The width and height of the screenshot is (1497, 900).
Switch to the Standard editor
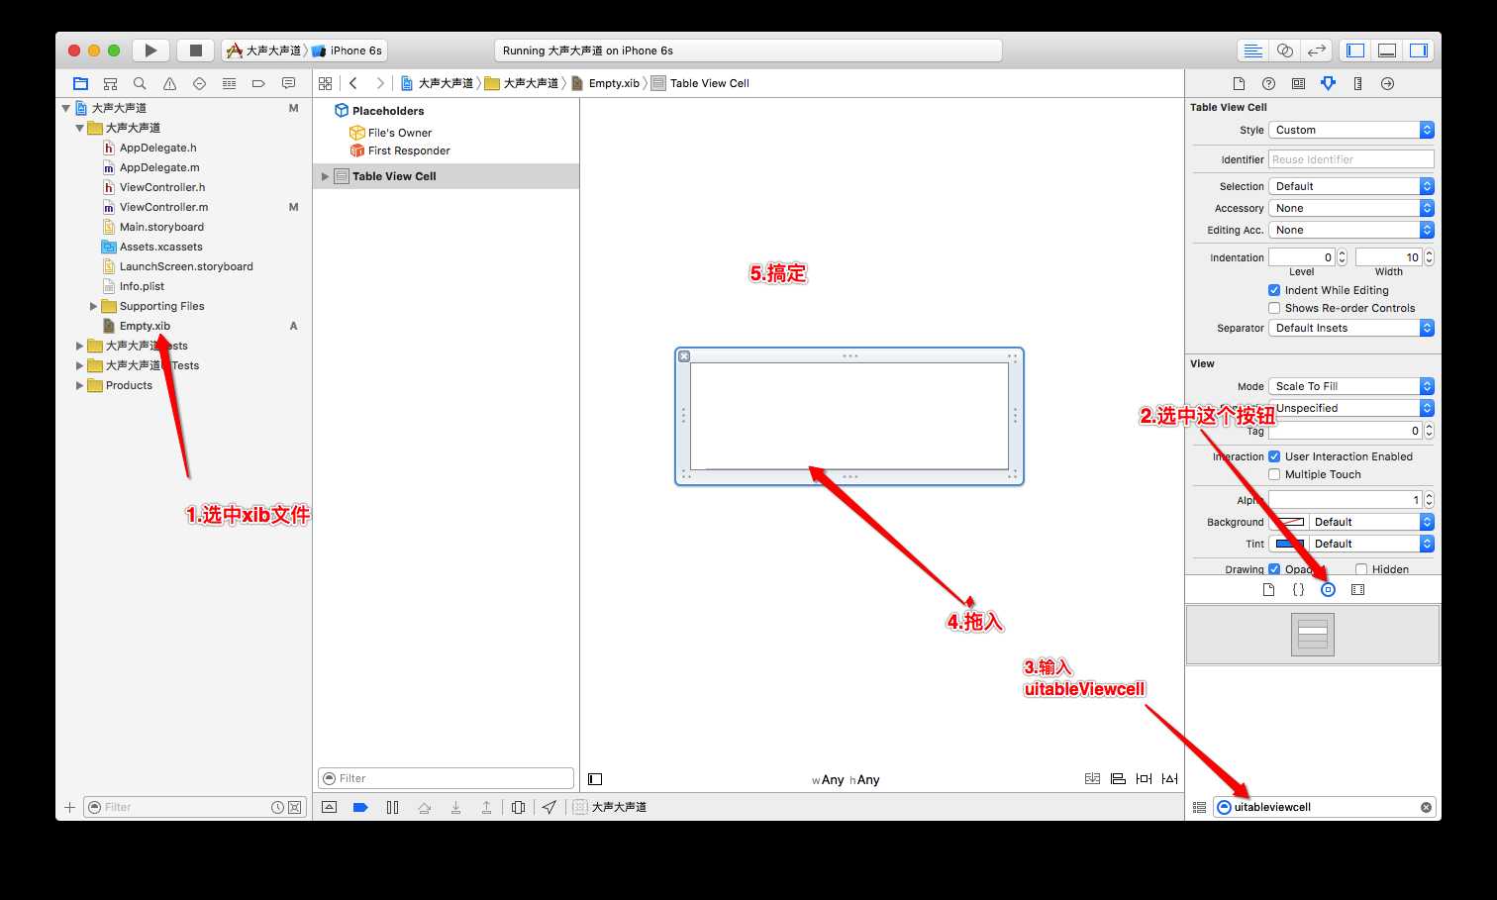[1252, 50]
